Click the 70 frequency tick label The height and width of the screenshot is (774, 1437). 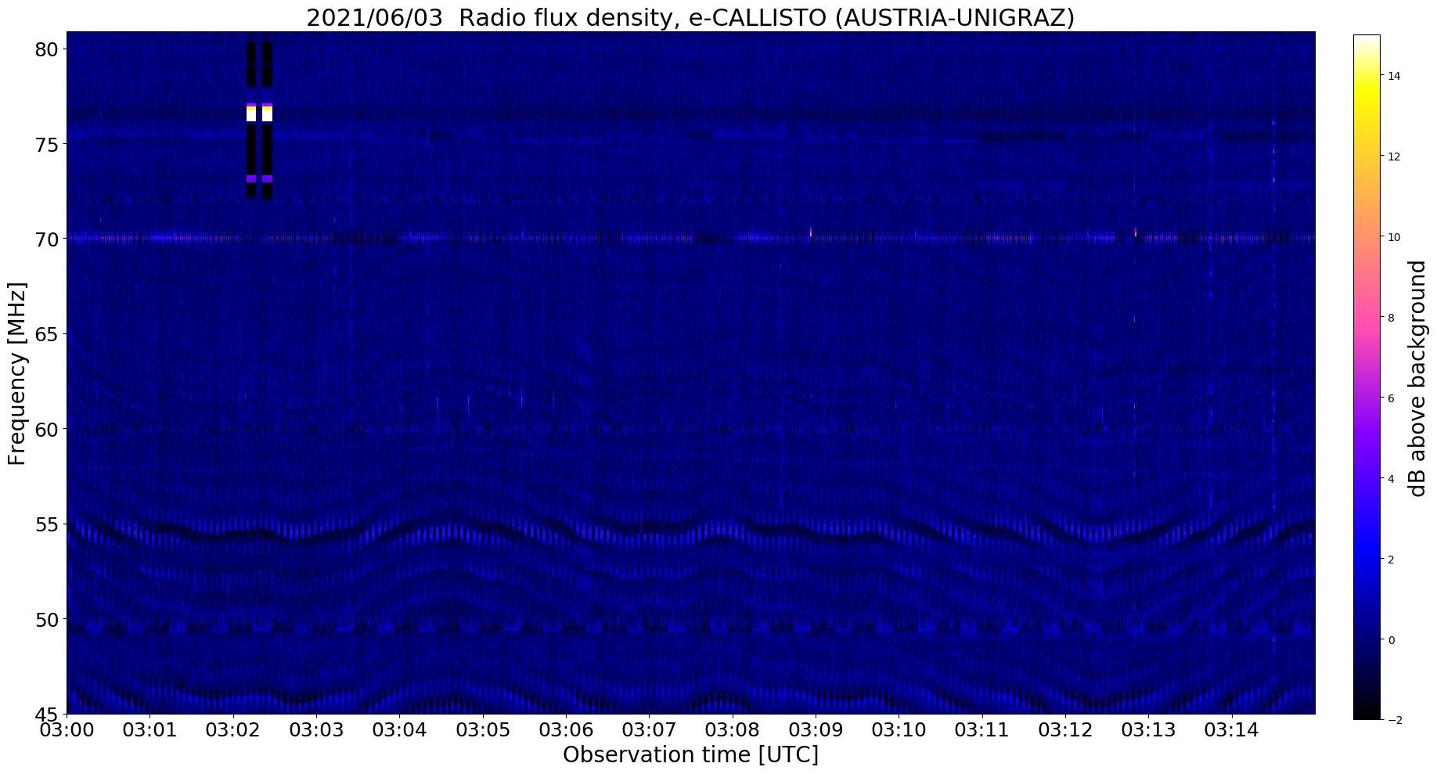pos(46,239)
